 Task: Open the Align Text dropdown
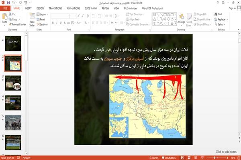pyautogui.click(x=133, y=19)
